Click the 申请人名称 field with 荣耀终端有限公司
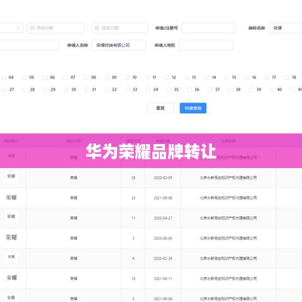Viewport: 302px width, 302px height. tap(119, 45)
